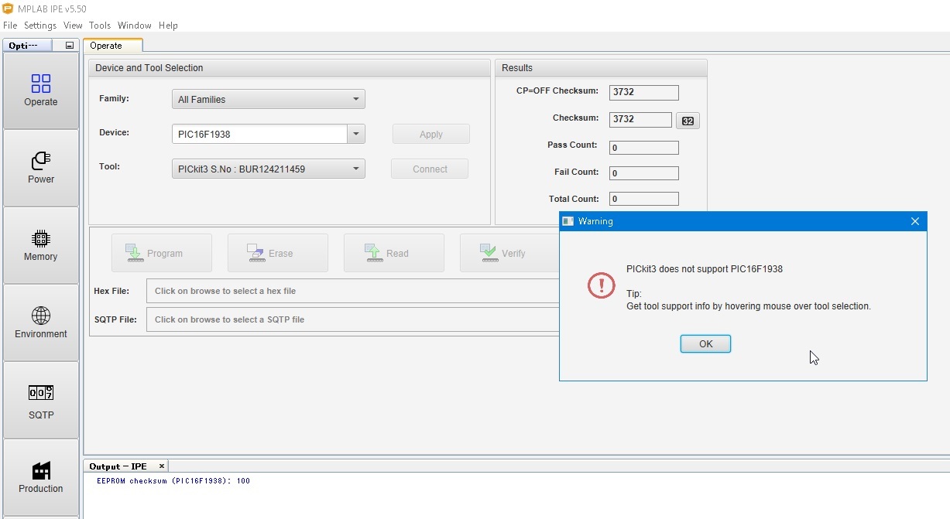Image resolution: width=950 pixels, height=519 pixels.
Task: Open the Settings menu
Action: point(40,26)
